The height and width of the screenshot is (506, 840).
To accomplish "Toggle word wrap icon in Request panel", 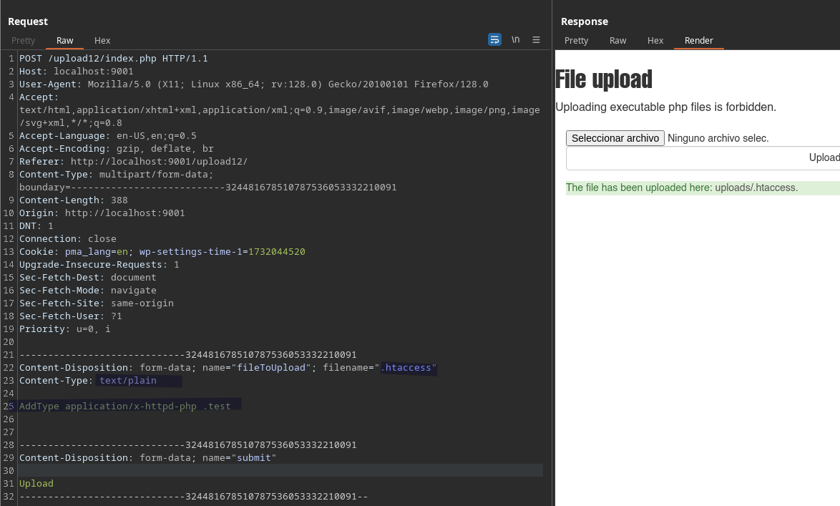I will click(494, 39).
